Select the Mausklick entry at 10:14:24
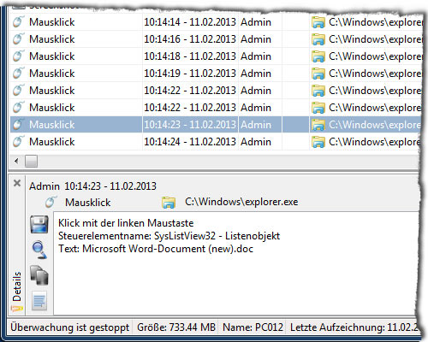Image resolution: width=428 pixels, height=342 pixels. 216,142
